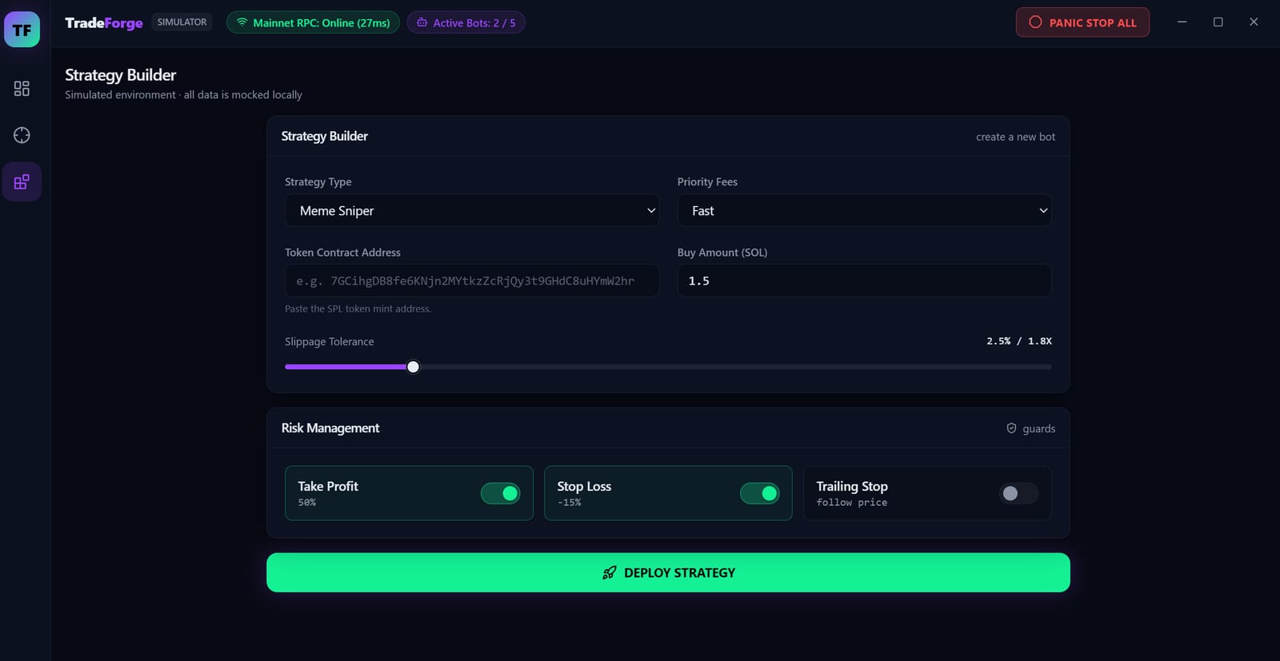Click the 'create a new bot' text

click(1015, 137)
